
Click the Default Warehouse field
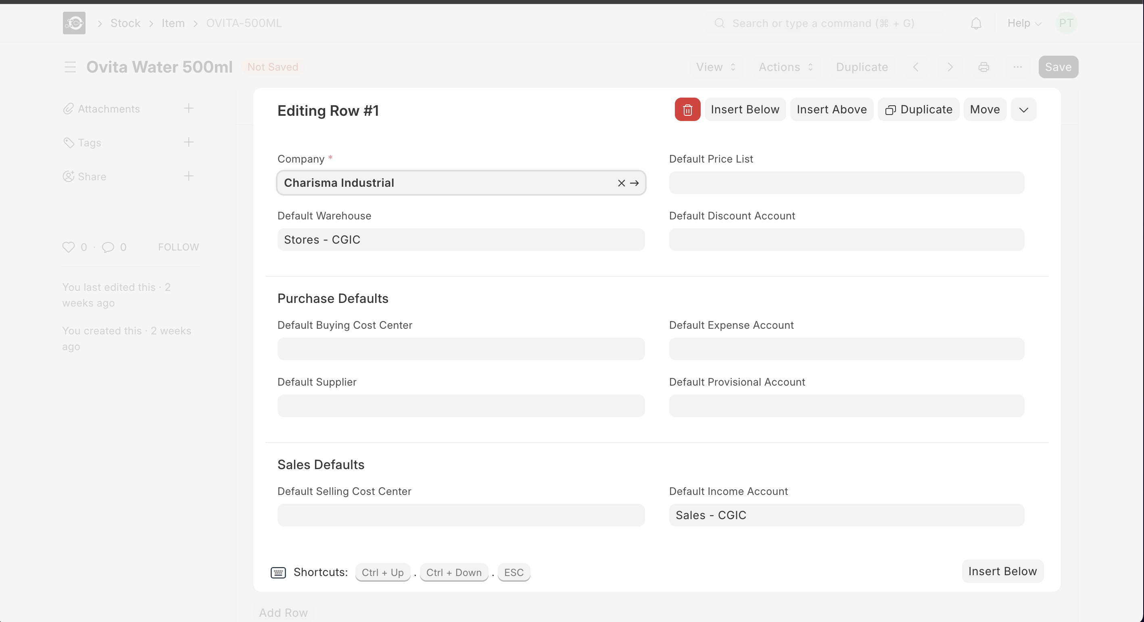[x=461, y=240]
